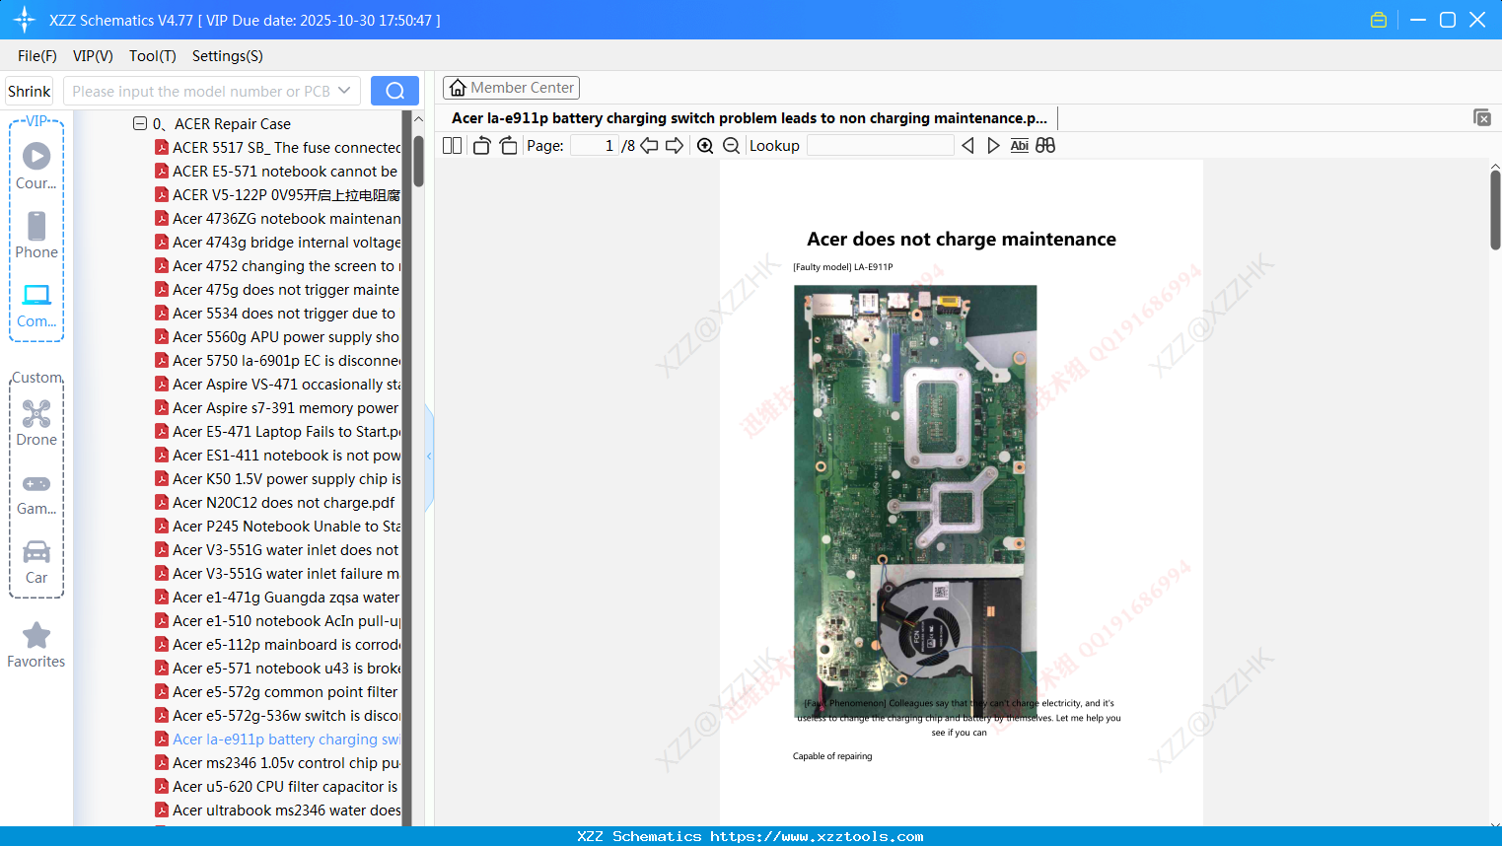
Task: Open Acer e1-510 notebook AcIn pull-up PDF
Action: click(x=277, y=621)
